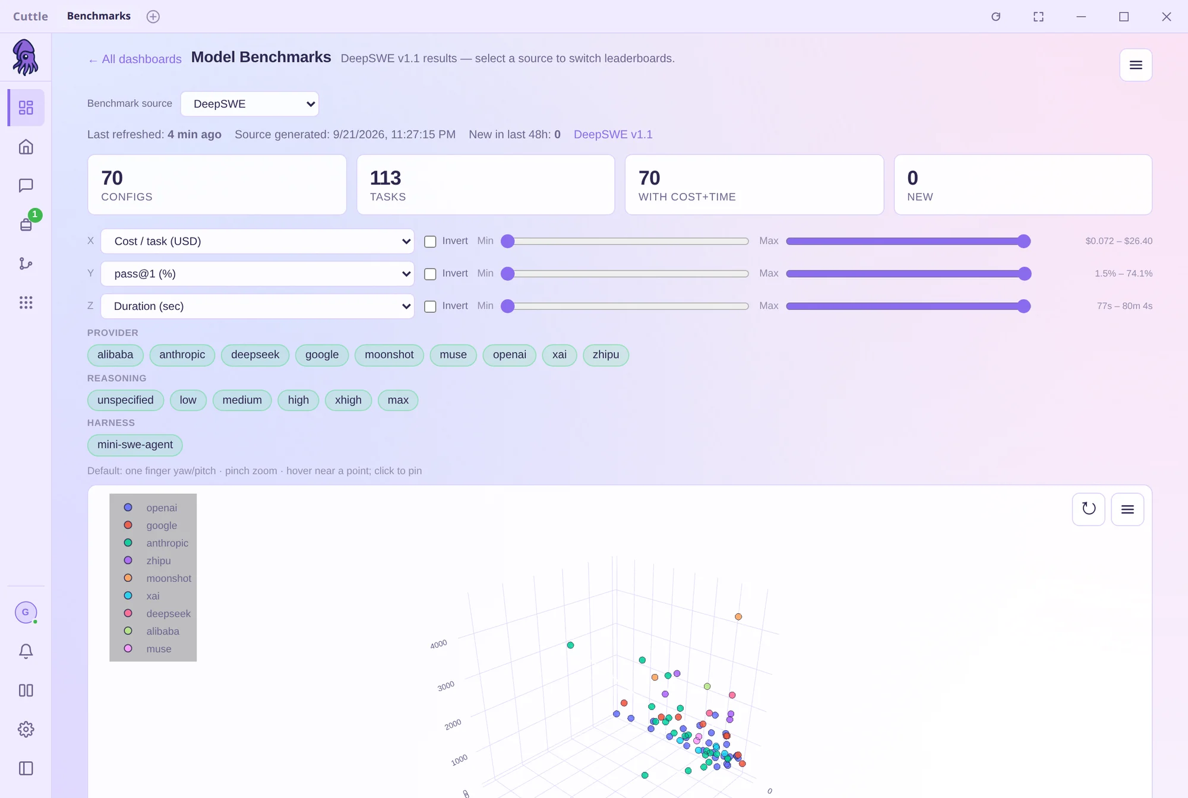The image size is (1188, 798).
Task: Click the user avatar G
Action: (26, 612)
